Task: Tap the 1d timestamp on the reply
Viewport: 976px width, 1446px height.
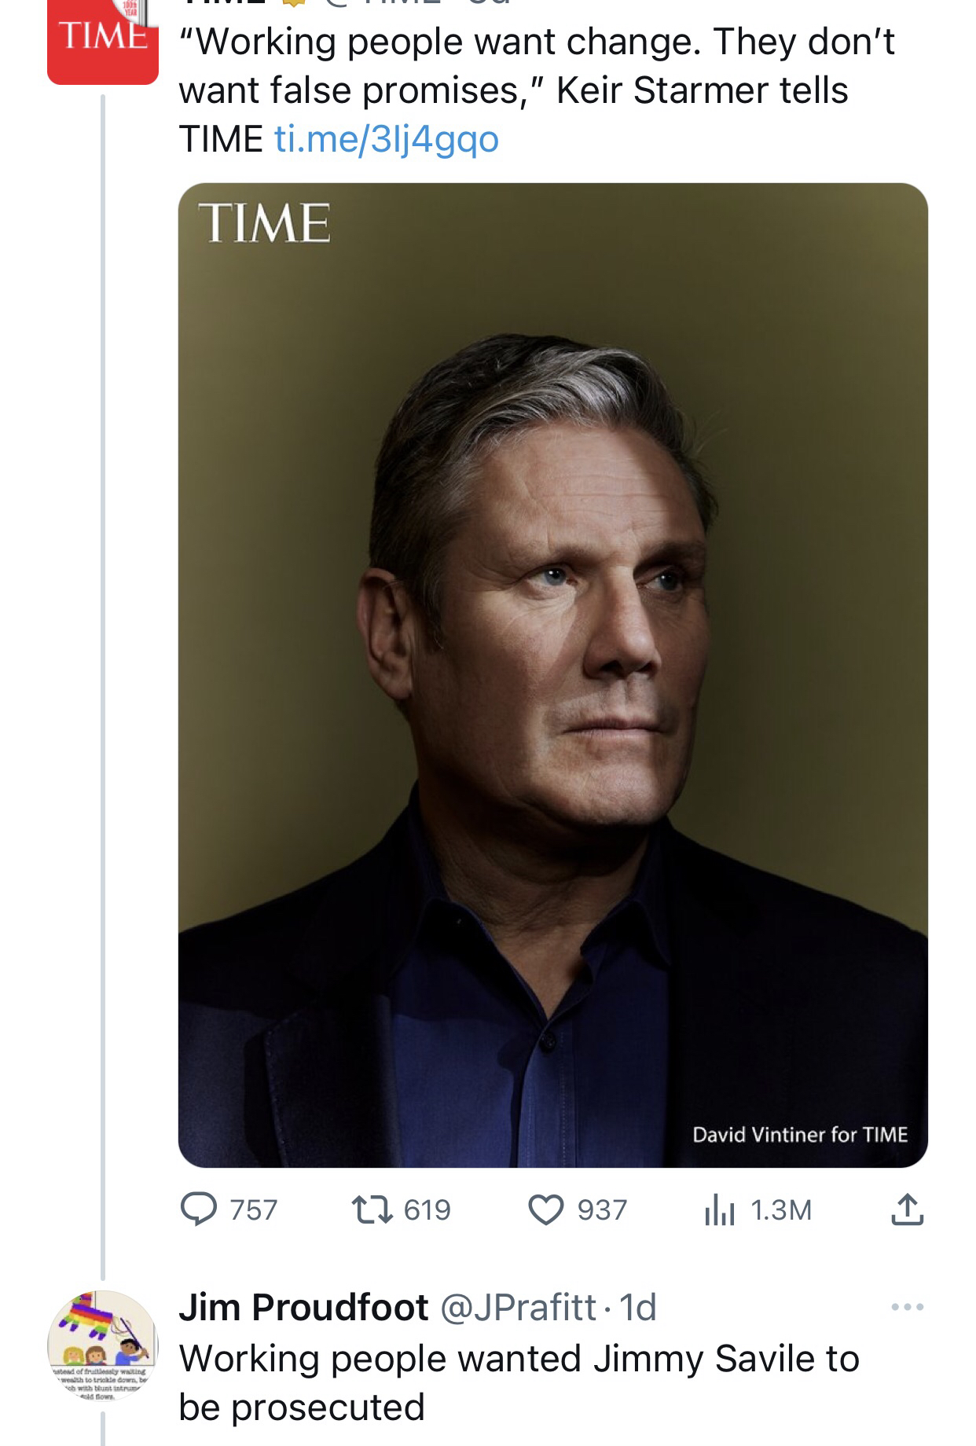Action: (637, 1308)
